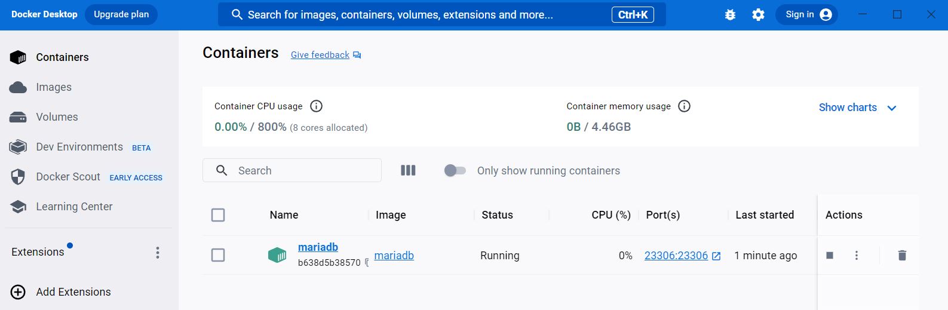Click the containers Search field
948x310 pixels.
pos(292,170)
